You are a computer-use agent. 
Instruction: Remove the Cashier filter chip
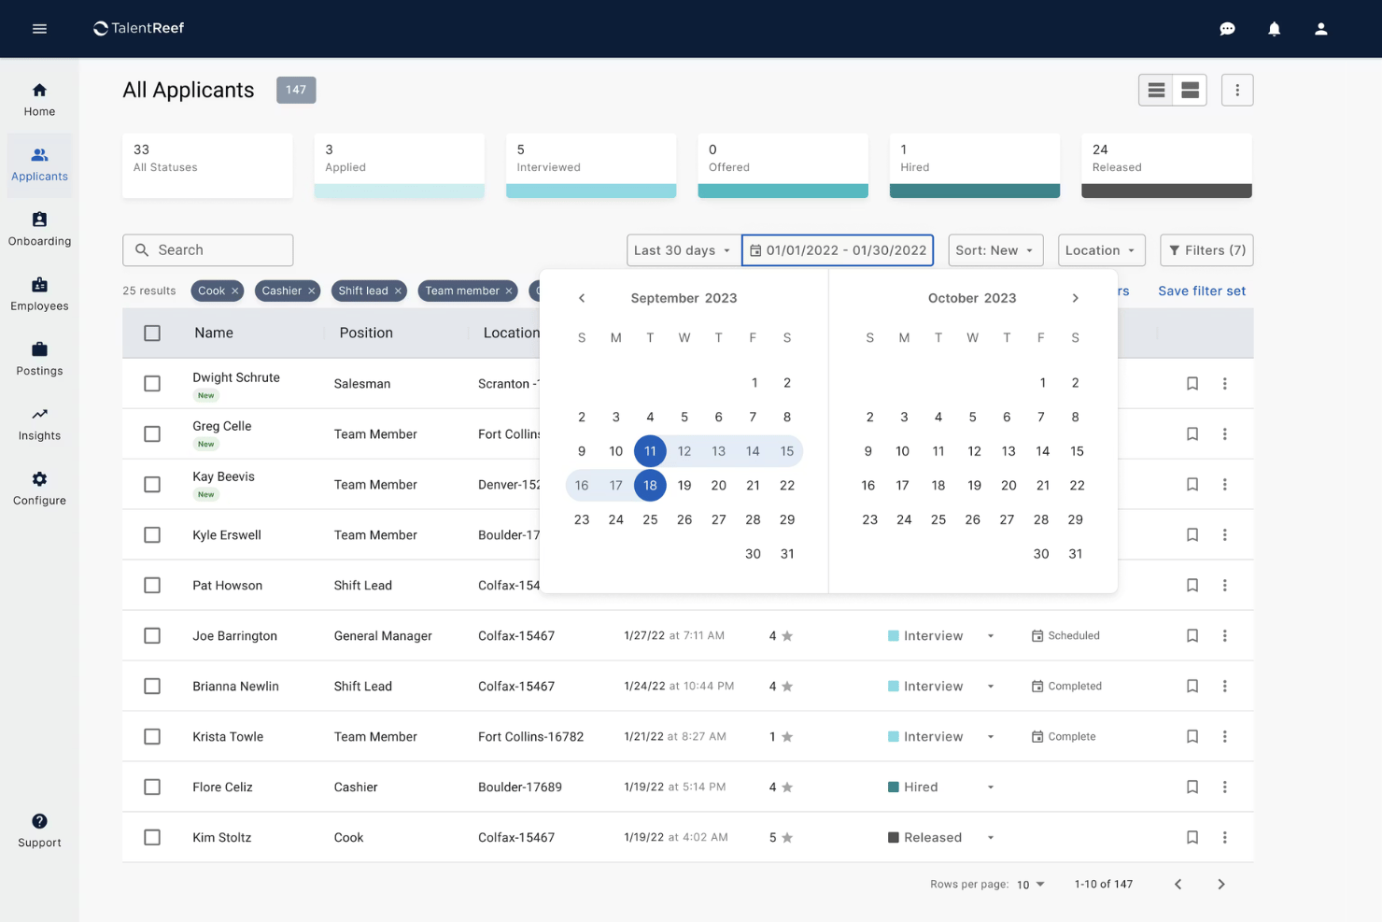click(312, 291)
